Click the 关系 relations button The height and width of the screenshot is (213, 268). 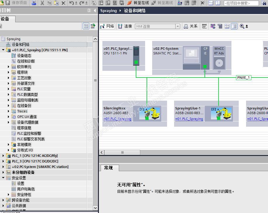coord(190,26)
